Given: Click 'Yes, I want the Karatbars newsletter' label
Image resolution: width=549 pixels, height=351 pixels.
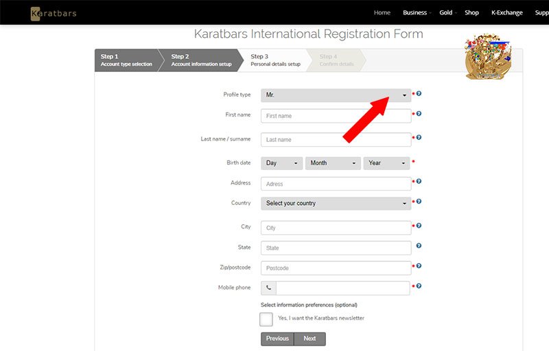Looking at the screenshot, I should click(x=321, y=318).
